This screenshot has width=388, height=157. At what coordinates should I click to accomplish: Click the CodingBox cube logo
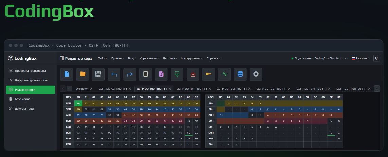click(x=11, y=58)
